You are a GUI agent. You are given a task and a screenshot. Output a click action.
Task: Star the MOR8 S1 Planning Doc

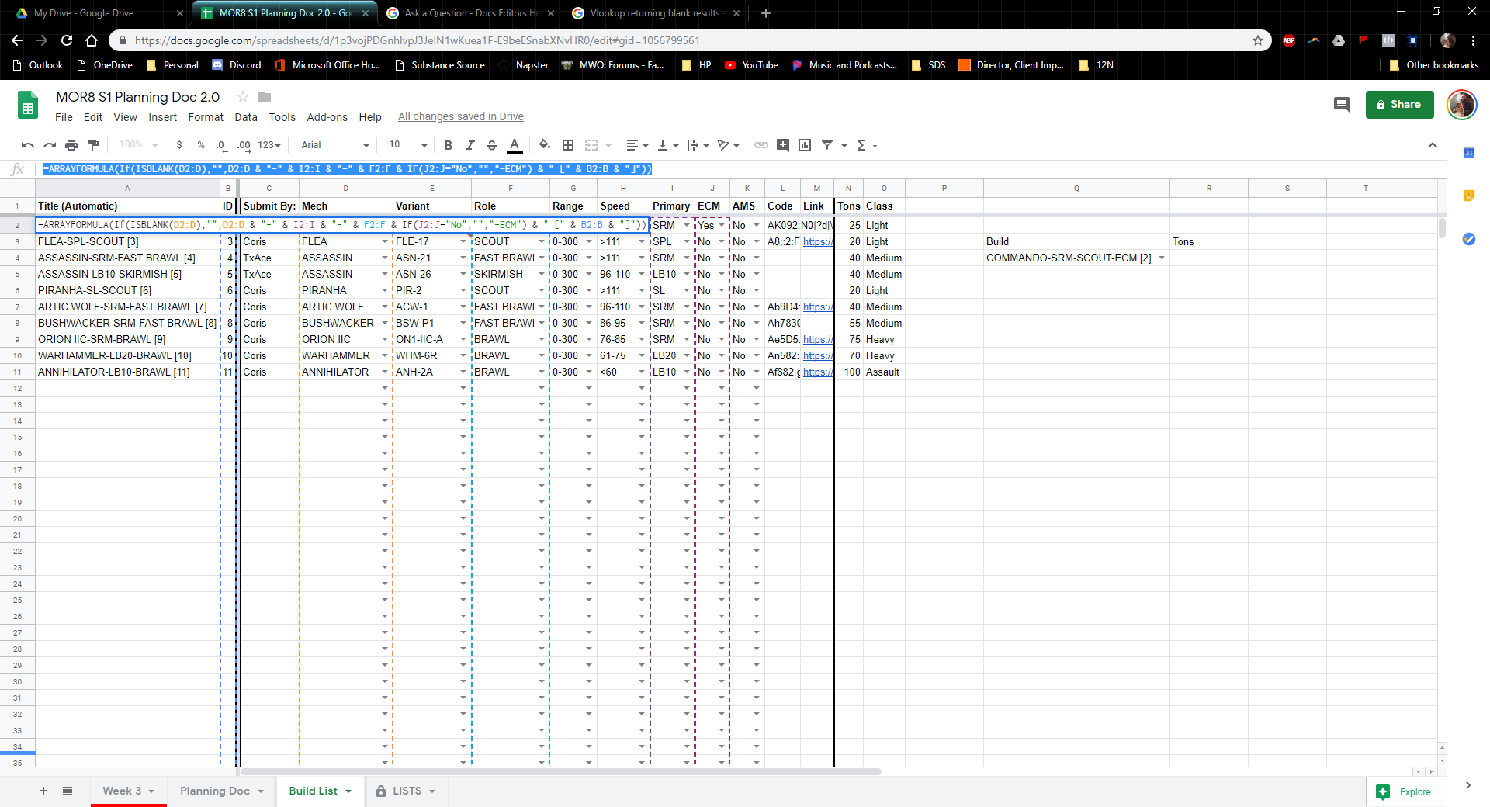pos(242,97)
